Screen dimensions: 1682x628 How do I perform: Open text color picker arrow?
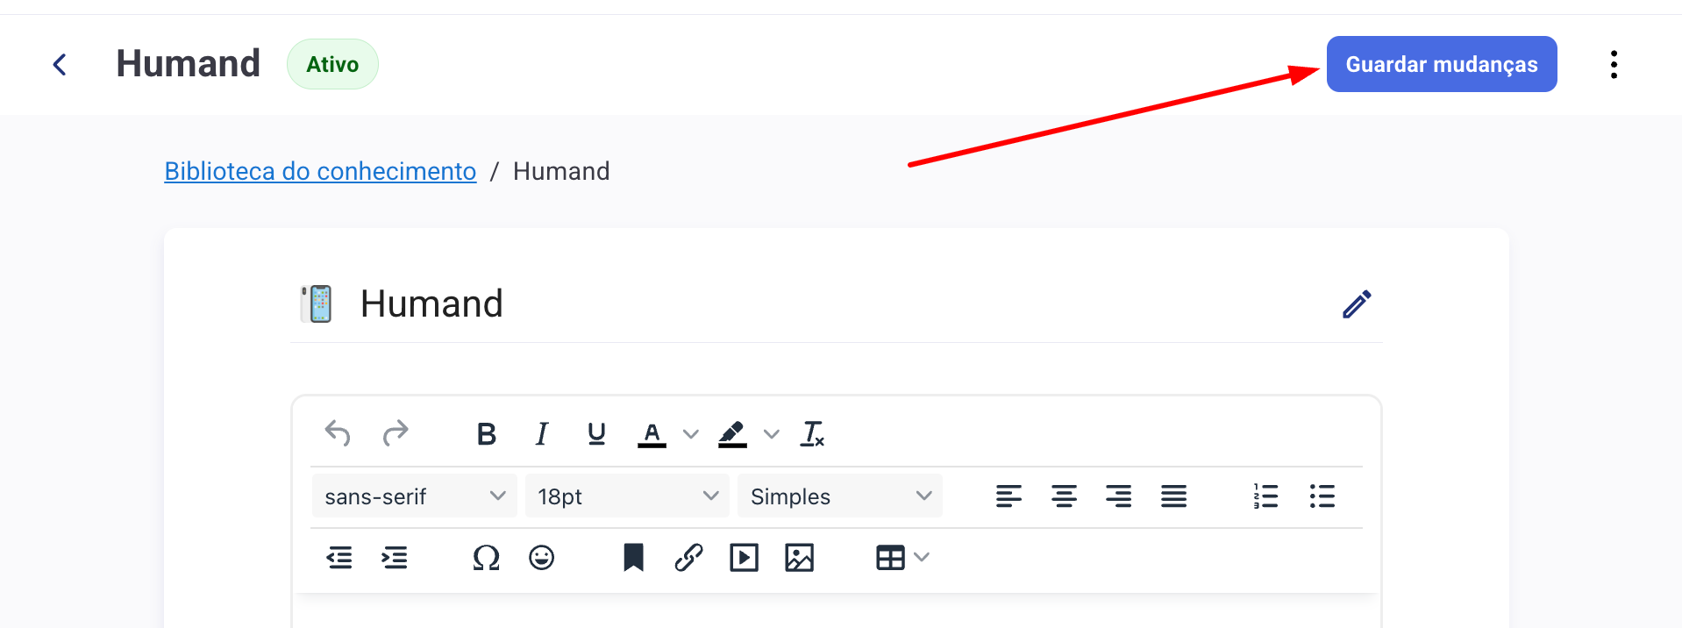click(691, 434)
